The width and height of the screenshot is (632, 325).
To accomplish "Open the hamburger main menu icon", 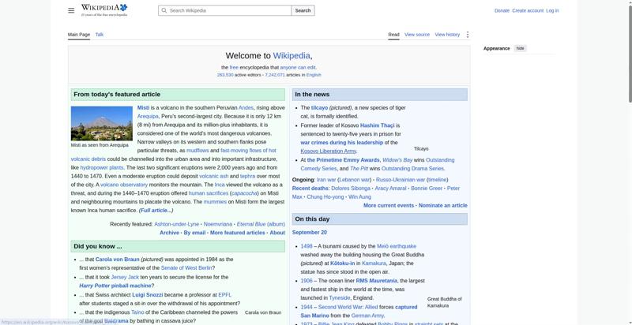I will [71, 10].
